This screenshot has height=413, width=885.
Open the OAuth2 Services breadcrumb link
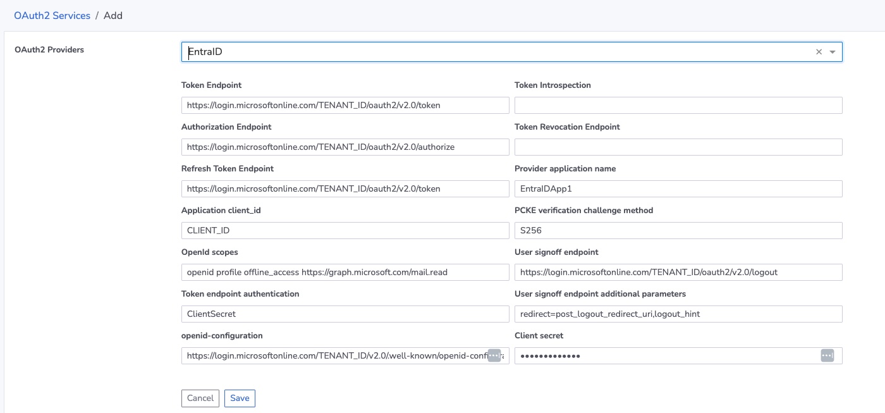tap(52, 15)
